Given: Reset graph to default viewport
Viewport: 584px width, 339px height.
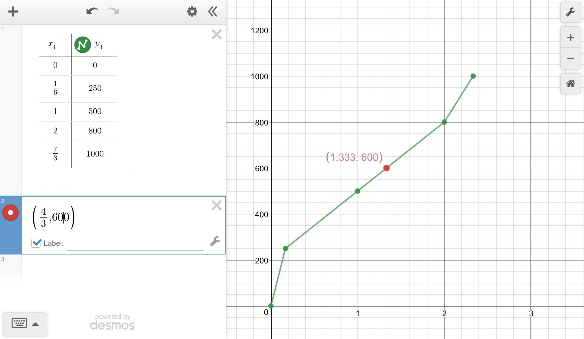Looking at the screenshot, I should point(570,84).
